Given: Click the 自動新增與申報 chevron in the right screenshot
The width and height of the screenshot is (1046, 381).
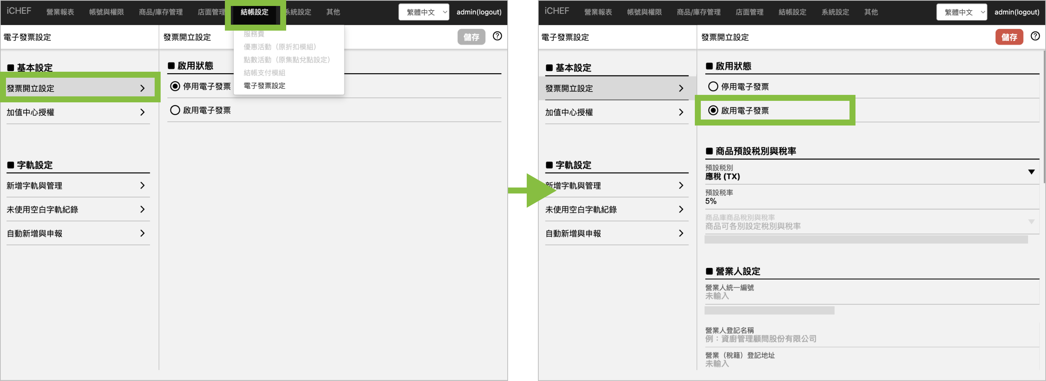Looking at the screenshot, I should click(681, 233).
